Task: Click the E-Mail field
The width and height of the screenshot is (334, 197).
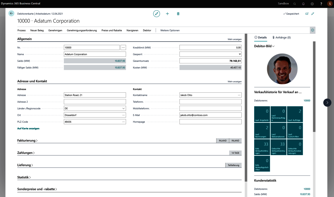Action: (x=210, y=115)
